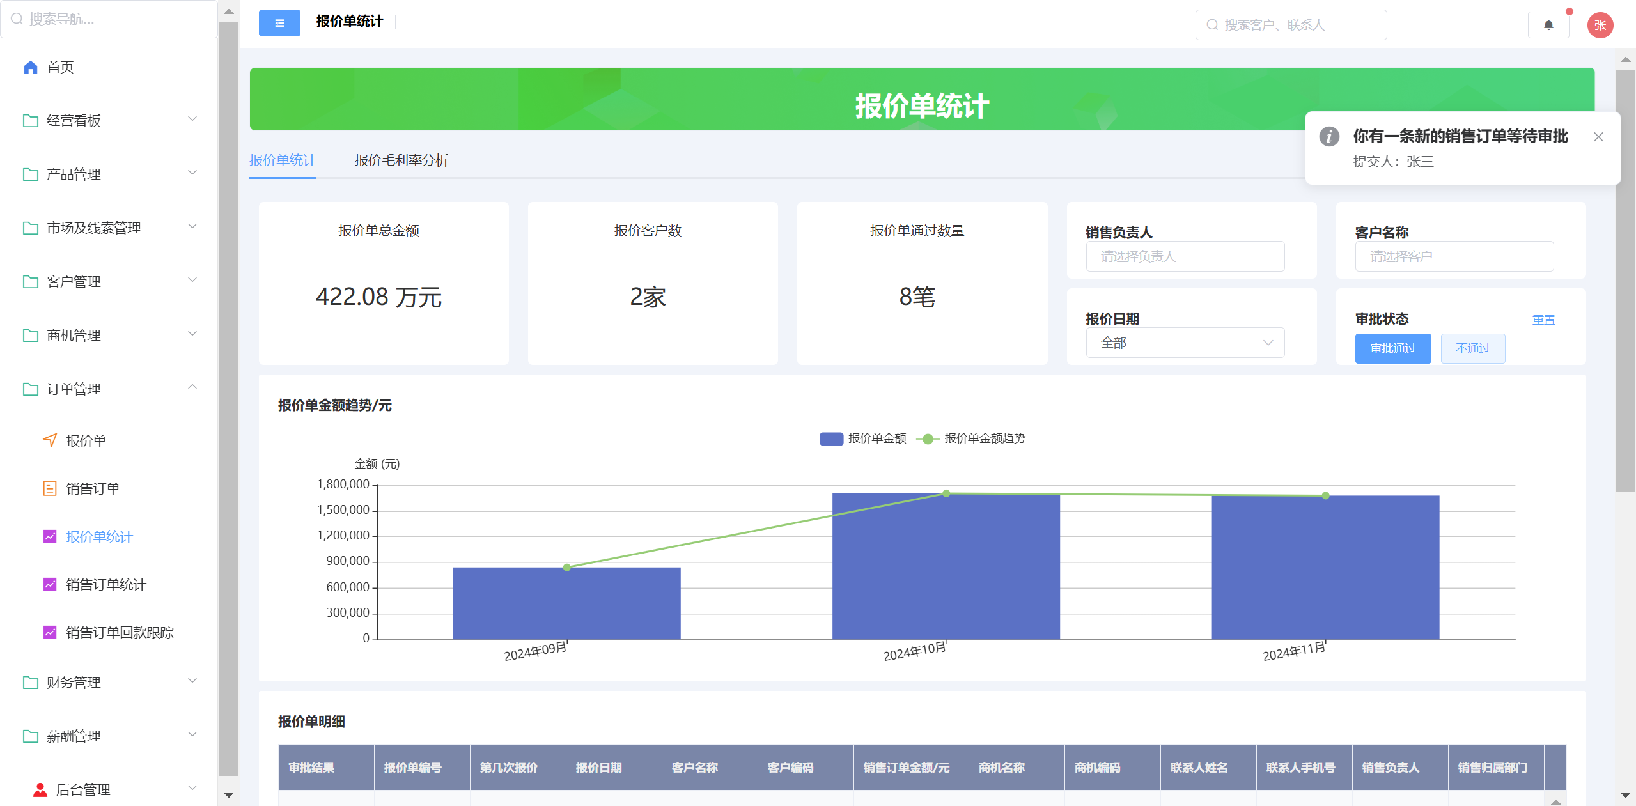
Task: Click the hamburger menu collapse button
Action: point(279,23)
